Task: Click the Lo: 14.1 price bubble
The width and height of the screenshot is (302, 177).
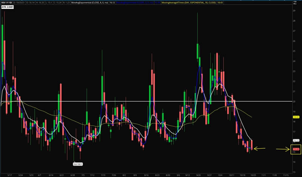Action: [77, 164]
